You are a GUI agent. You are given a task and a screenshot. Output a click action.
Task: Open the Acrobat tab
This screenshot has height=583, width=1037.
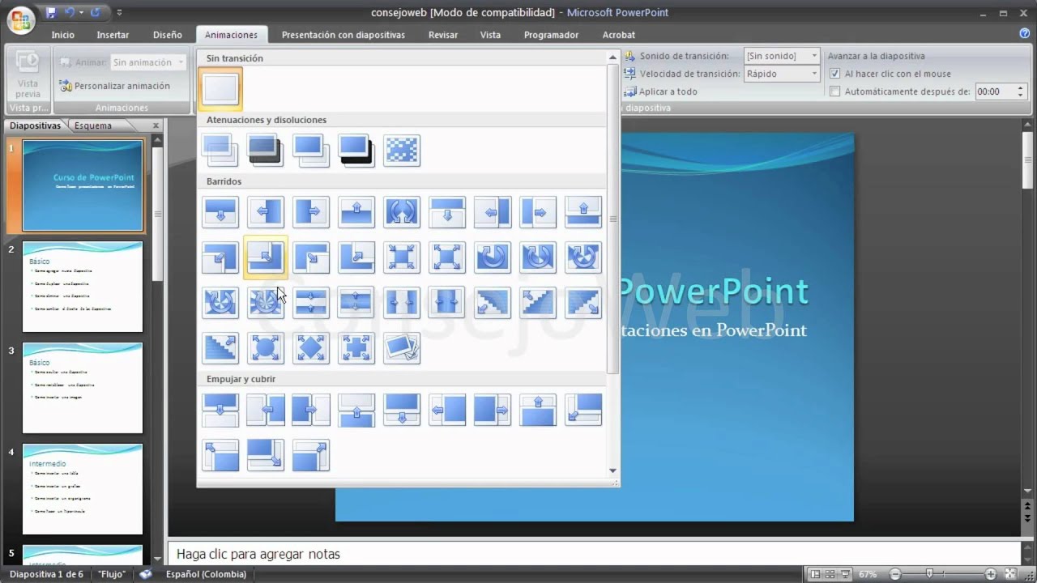click(618, 35)
